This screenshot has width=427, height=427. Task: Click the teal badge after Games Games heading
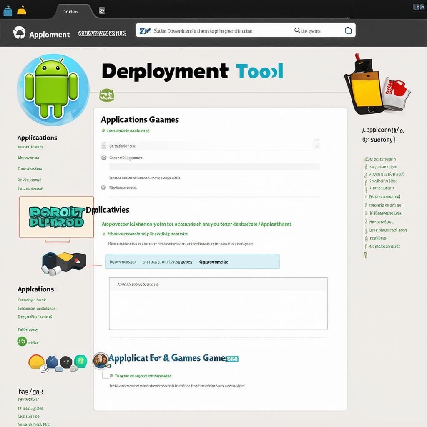(232, 358)
